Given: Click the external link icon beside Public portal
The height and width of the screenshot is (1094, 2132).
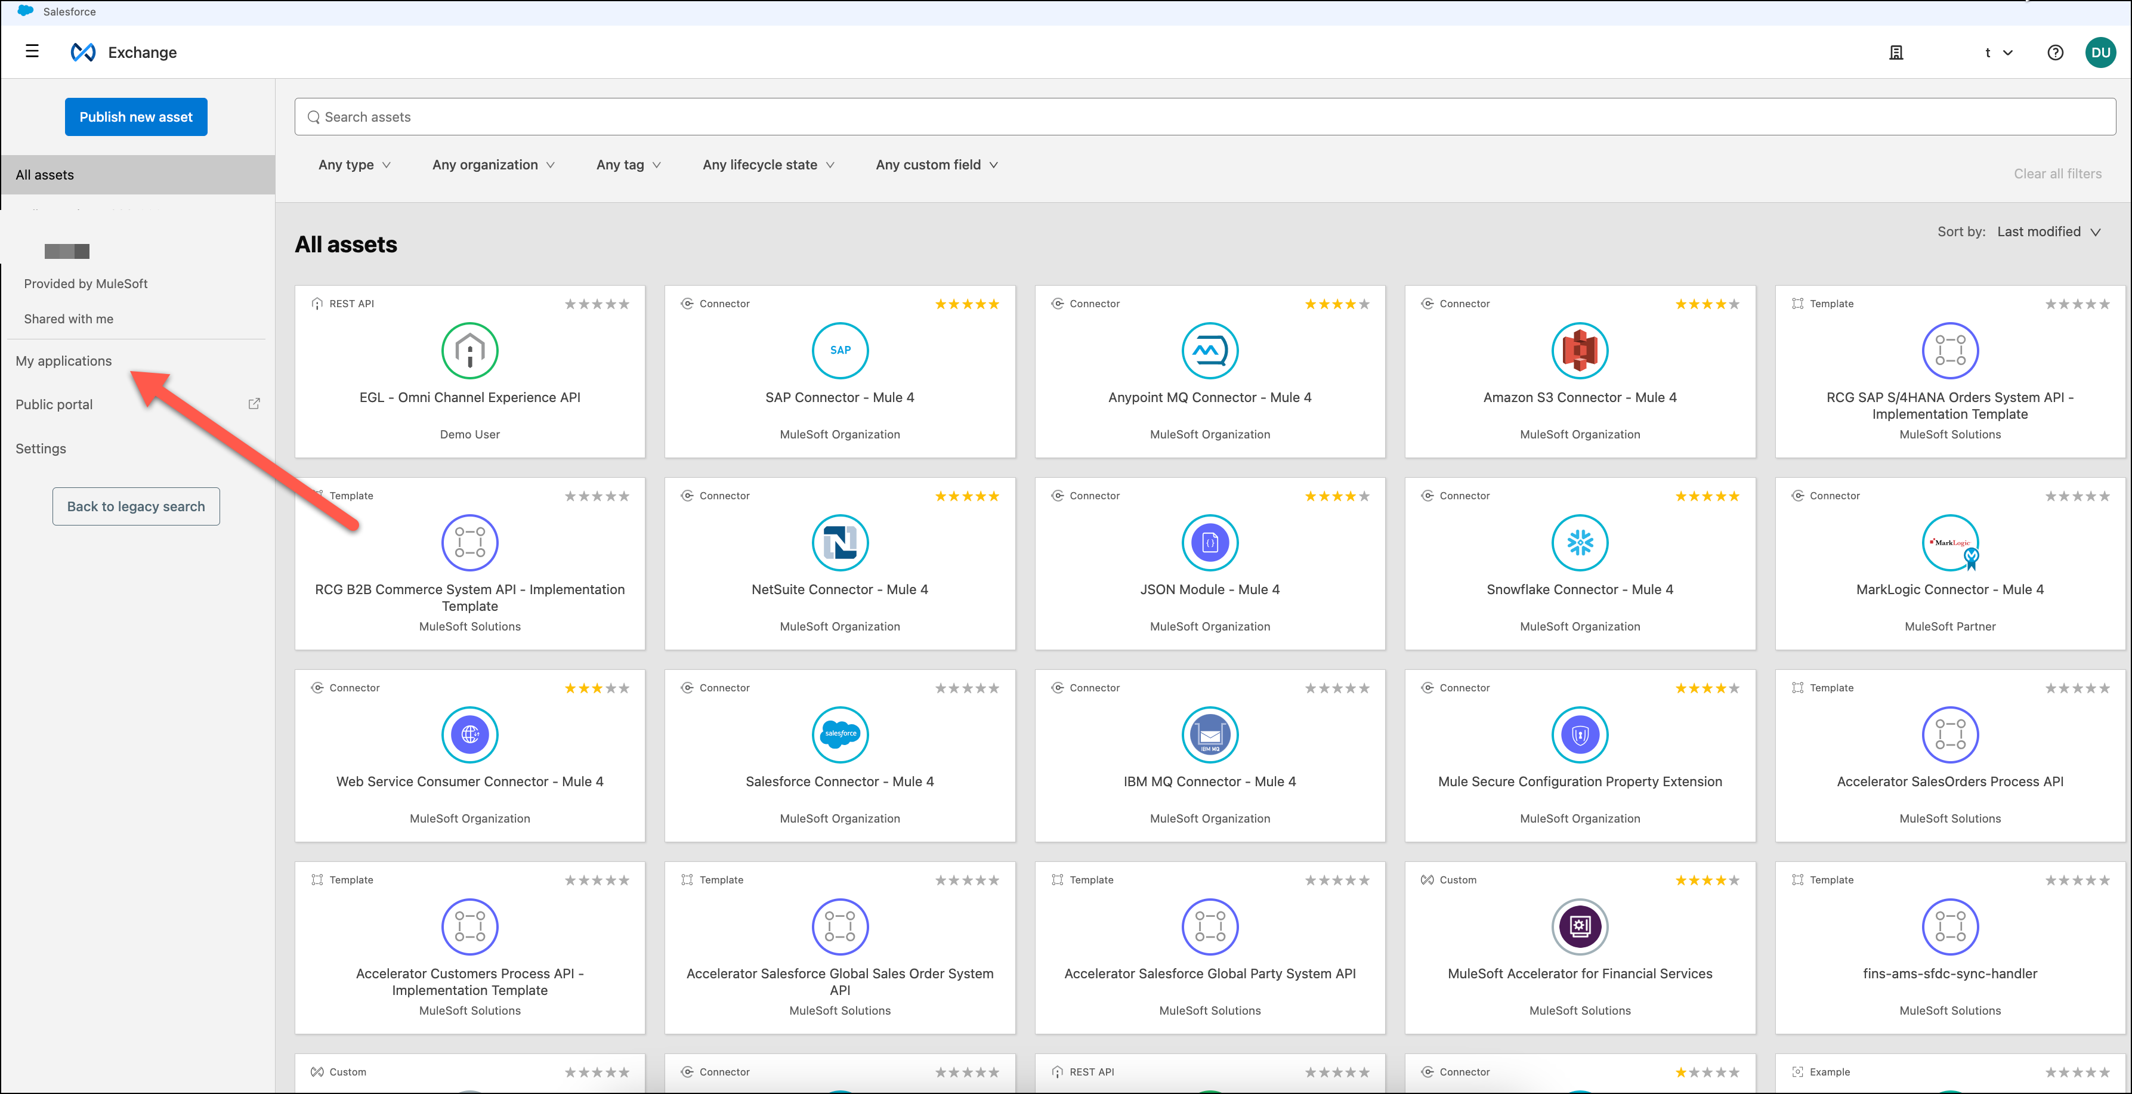Looking at the screenshot, I should (x=254, y=404).
